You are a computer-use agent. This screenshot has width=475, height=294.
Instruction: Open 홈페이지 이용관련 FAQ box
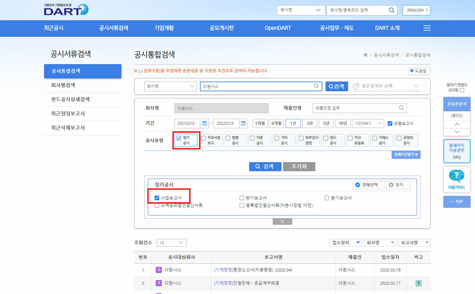click(457, 151)
